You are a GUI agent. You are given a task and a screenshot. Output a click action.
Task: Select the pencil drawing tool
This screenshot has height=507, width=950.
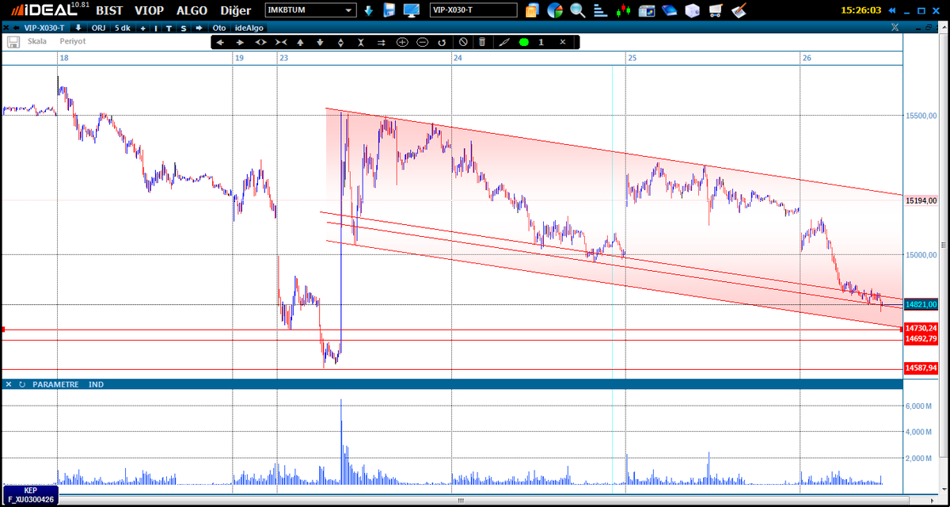pos(503,42)
